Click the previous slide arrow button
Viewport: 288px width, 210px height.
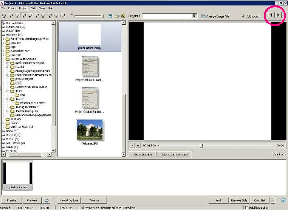(x=271, y=15)
